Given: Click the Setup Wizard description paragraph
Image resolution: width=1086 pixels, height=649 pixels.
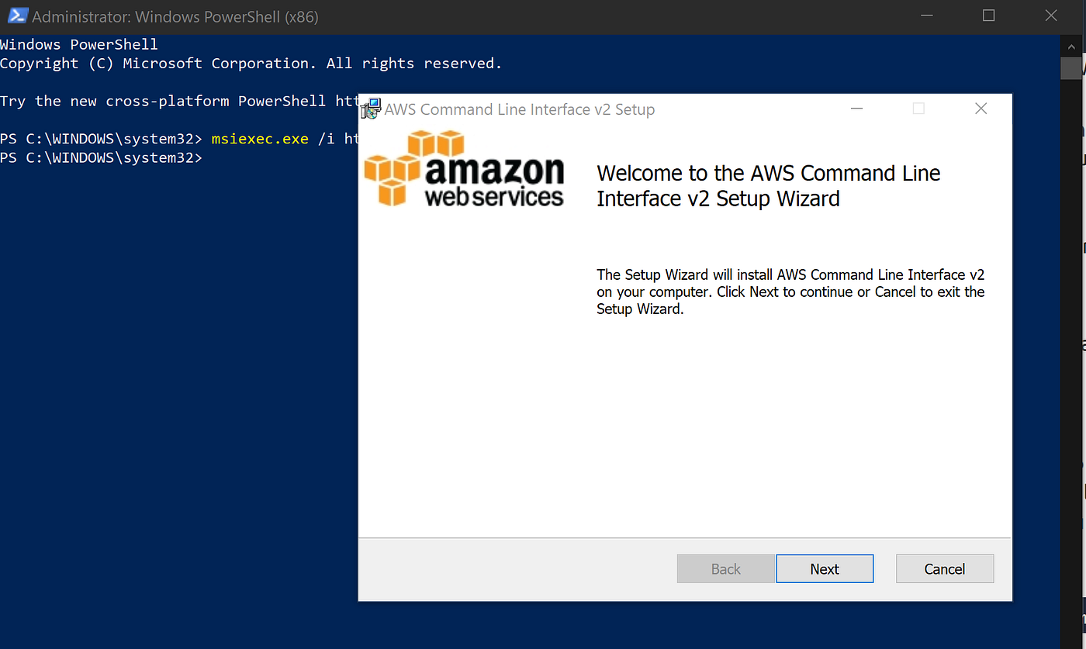Looking at the screenshot, I should pyautogui.click(x=790, y=292).
